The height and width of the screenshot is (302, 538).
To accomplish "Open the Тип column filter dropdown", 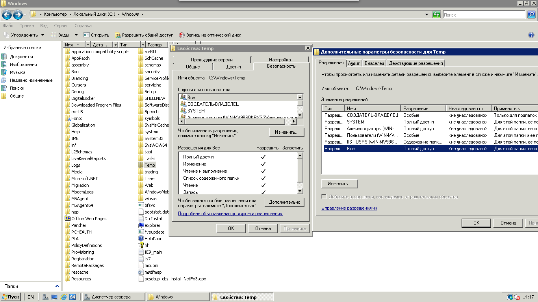I will [142, 45].
